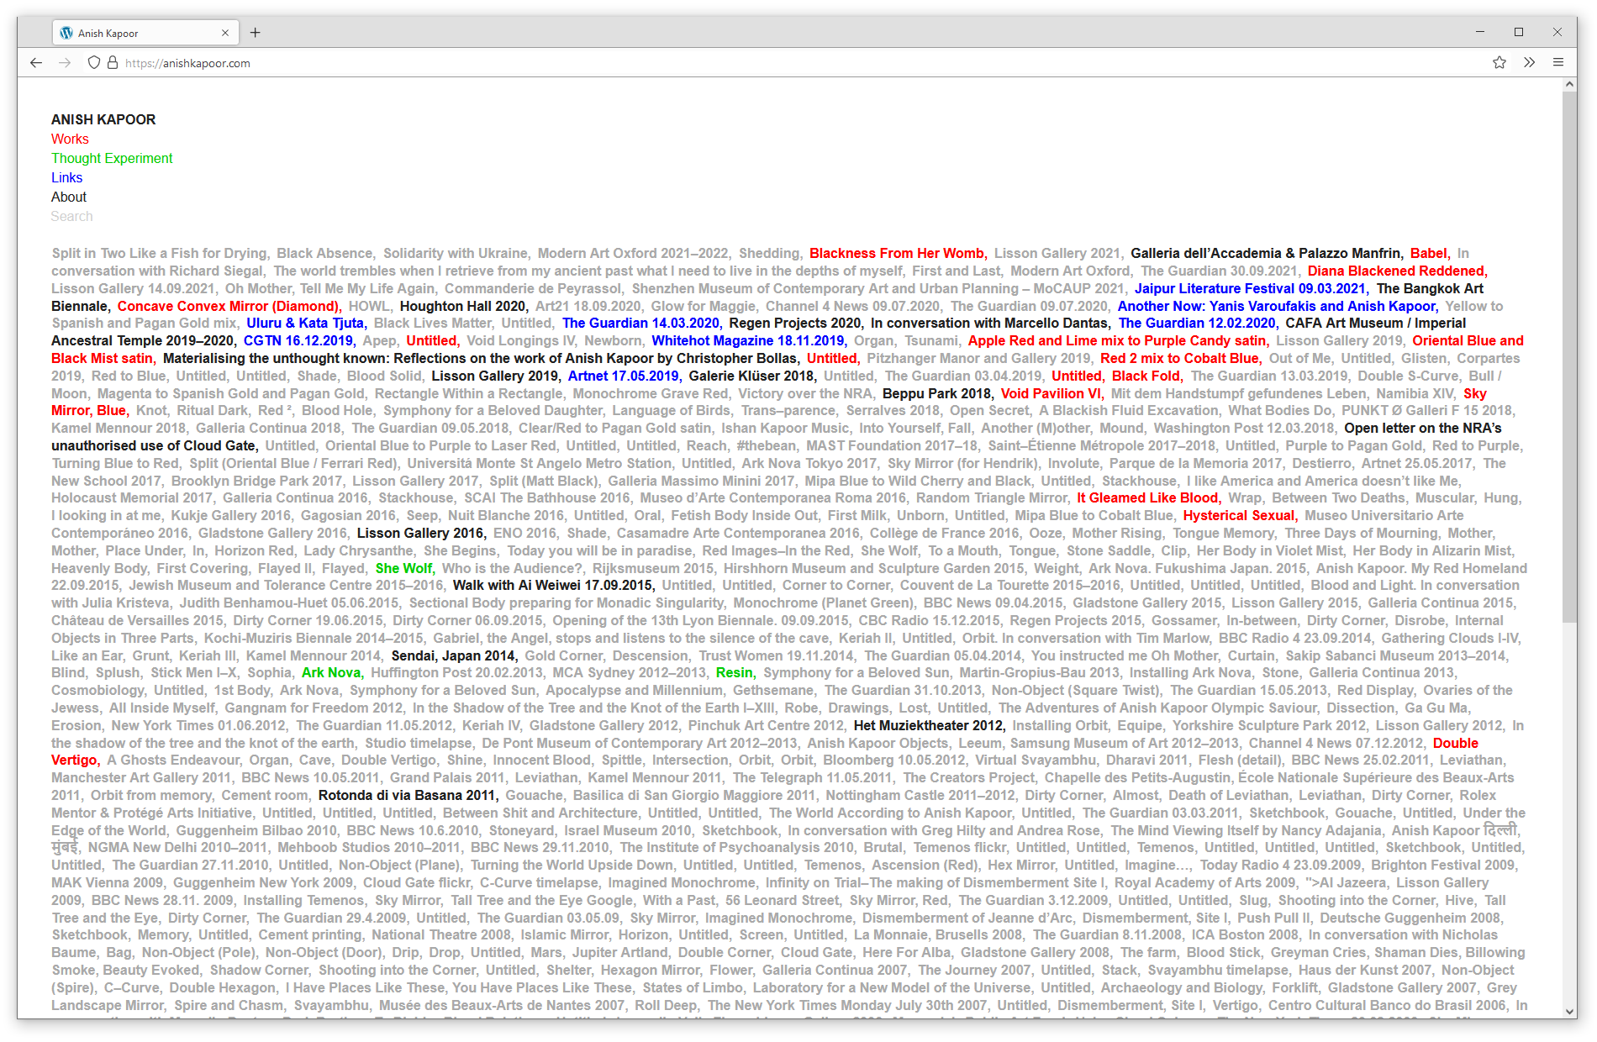The image size is (1597, 1042).
Task: Open the Huffington Post 20.02.2013 link
Action: coord(457,672)
